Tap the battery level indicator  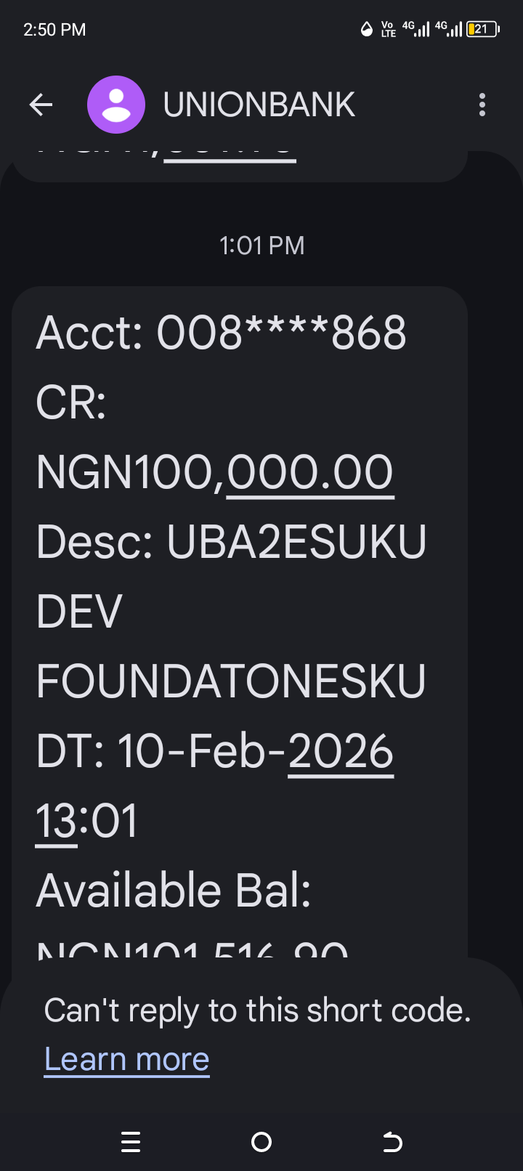coord(482,29)
